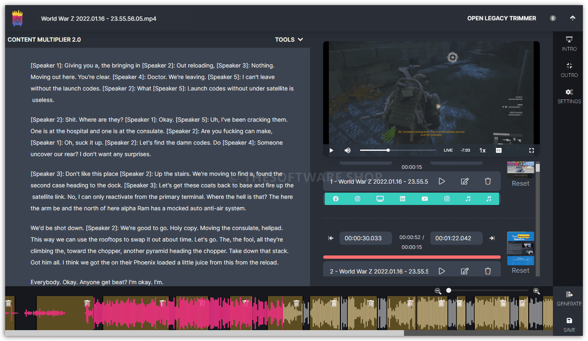Mute the video with the speaker icon
This screenshot has width=588, height=341.
[347, 150]
